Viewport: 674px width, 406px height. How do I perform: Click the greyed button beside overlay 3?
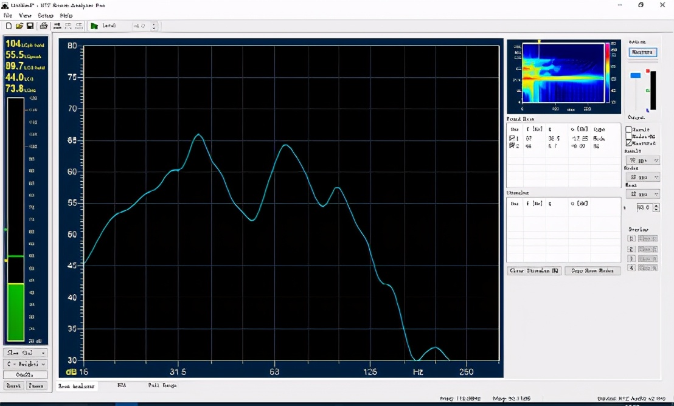point(648,258)
